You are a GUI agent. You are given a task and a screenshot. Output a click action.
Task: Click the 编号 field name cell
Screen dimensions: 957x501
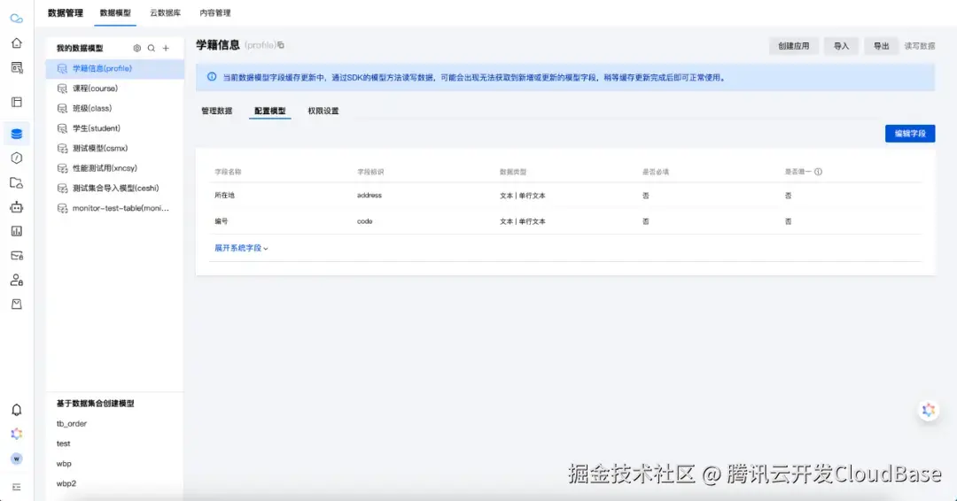point(221,221)
